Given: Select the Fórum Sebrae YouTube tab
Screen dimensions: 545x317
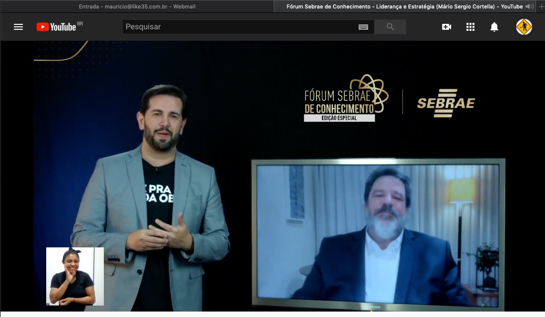Looking at the screenshot, I should pyautogui.click(x=404, y=6).
